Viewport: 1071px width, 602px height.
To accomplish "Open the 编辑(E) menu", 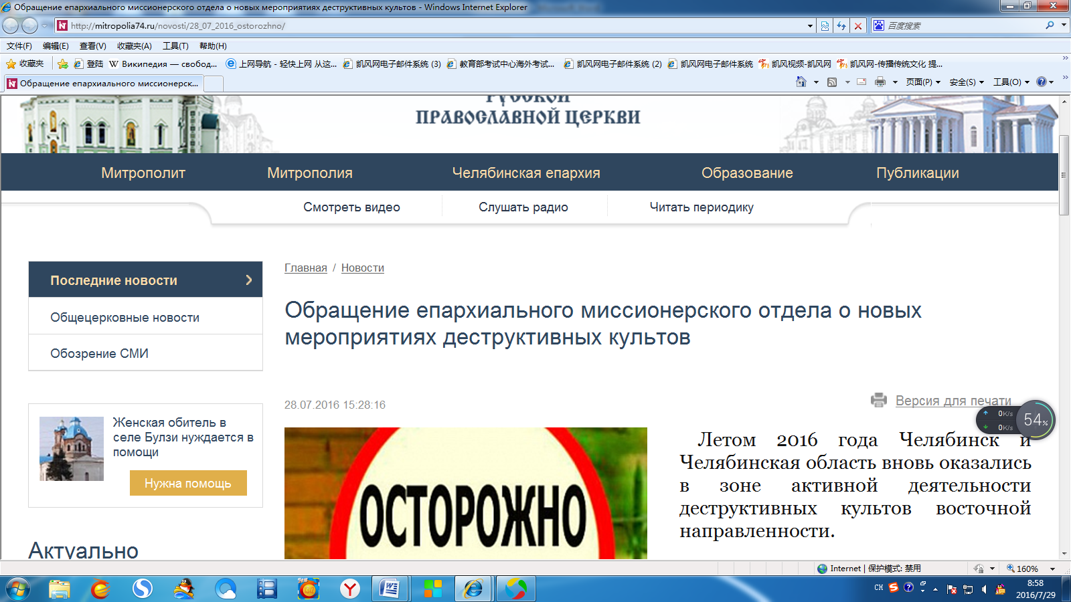I will pos(56,46).
